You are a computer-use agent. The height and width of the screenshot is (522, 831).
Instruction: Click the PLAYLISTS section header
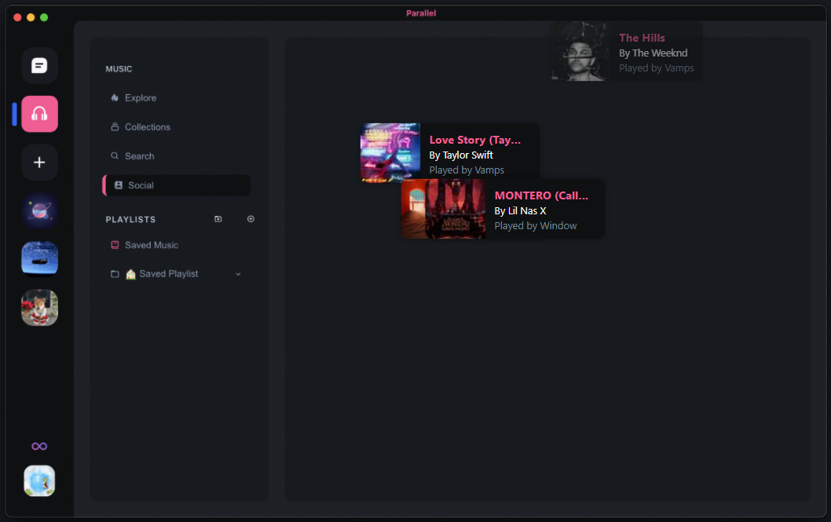[x=130, y=219]
